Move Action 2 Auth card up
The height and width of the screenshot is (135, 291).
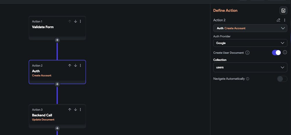click(x=70, y=65)
